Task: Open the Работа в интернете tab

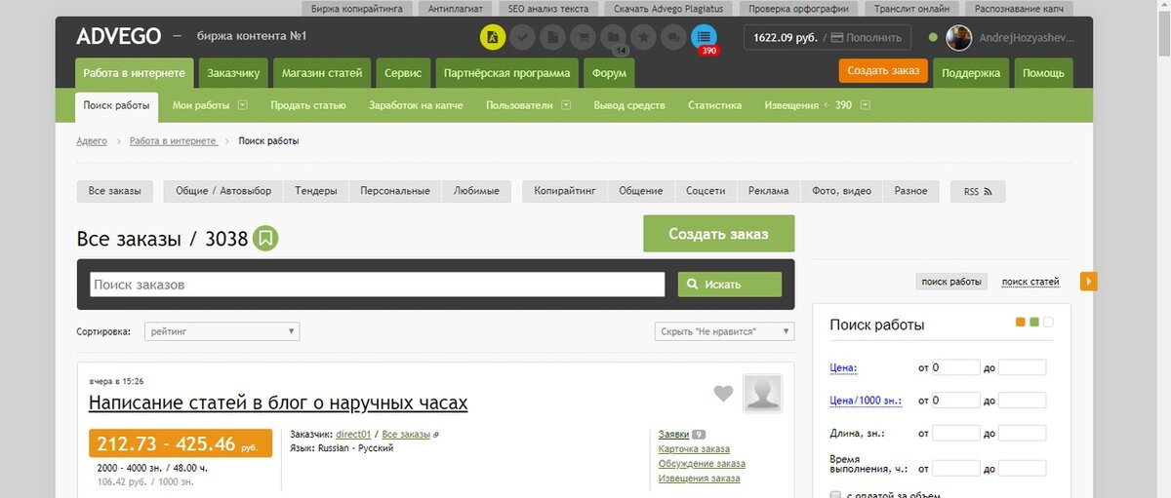Action: coord(134,73)
